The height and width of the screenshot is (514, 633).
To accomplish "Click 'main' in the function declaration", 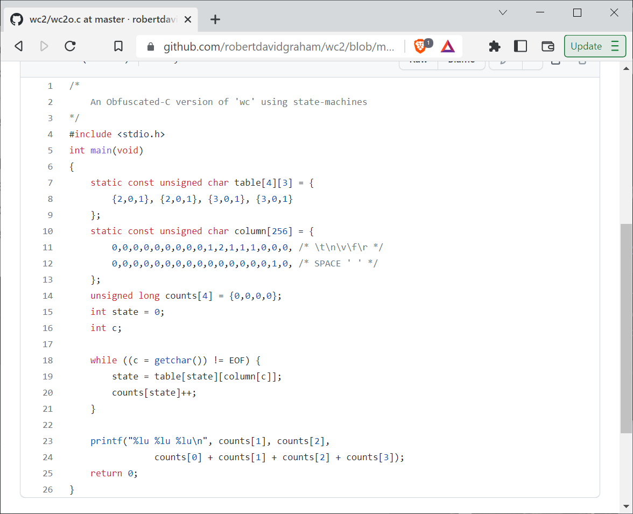I will (x=101, y=150).
